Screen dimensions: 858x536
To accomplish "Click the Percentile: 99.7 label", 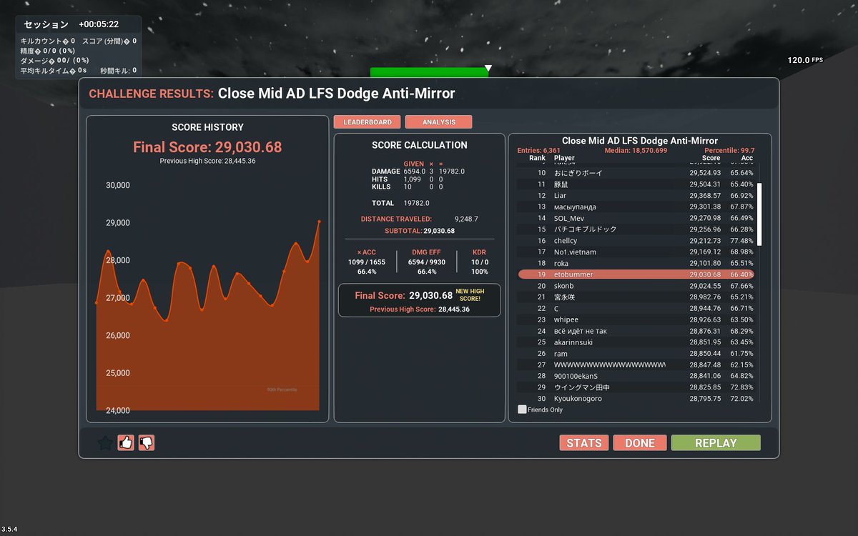I will click(729, 151).
